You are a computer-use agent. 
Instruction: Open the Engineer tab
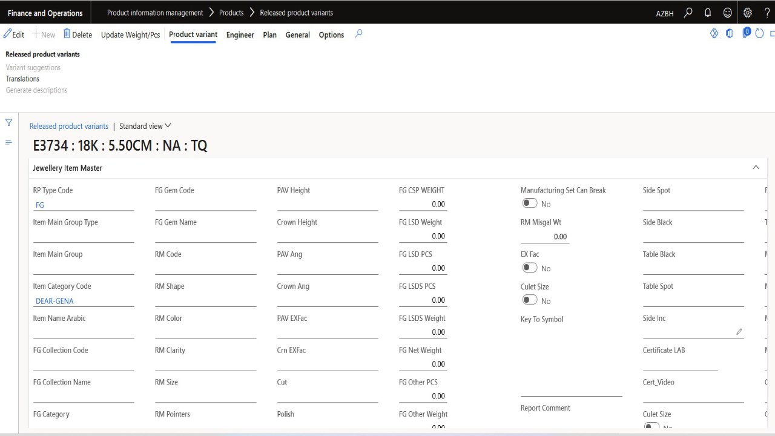(240, 35)
